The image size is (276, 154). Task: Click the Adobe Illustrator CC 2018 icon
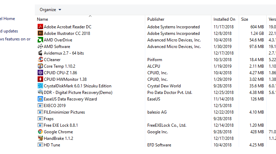click(40, 33)
